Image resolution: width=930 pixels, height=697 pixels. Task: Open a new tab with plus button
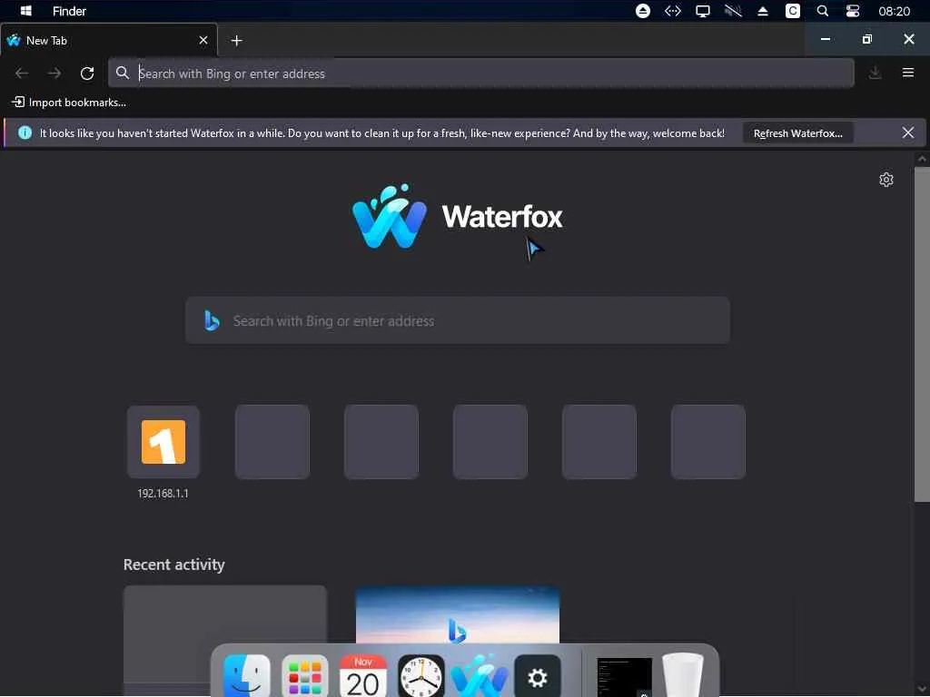237,40
